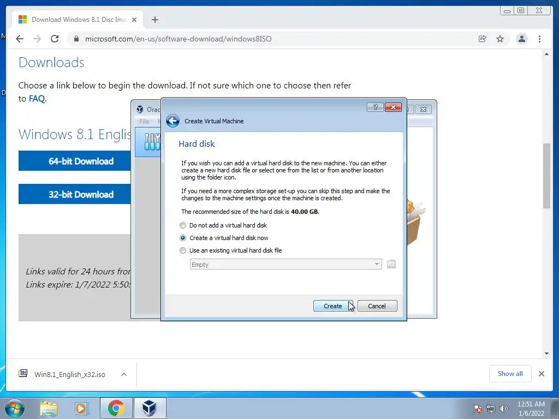Close the Chrome downloads bar
This screenshot has height=419, width=559.
(x=541, y=374)
